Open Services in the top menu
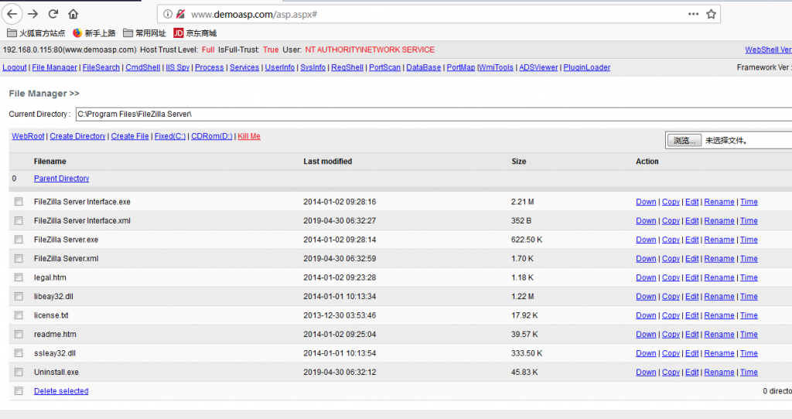 244,67
